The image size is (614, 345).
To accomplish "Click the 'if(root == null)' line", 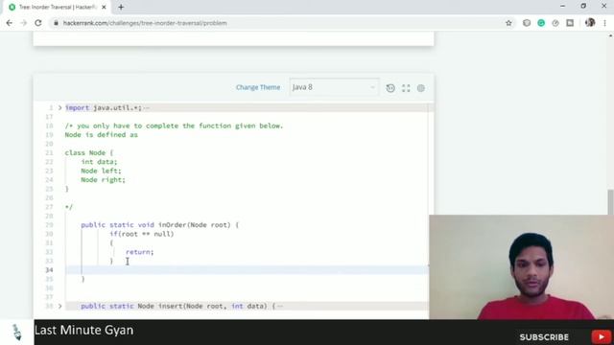I will [142, 234].
